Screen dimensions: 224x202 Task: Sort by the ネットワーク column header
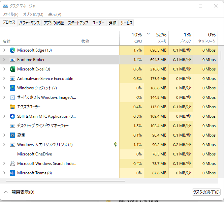205,38
